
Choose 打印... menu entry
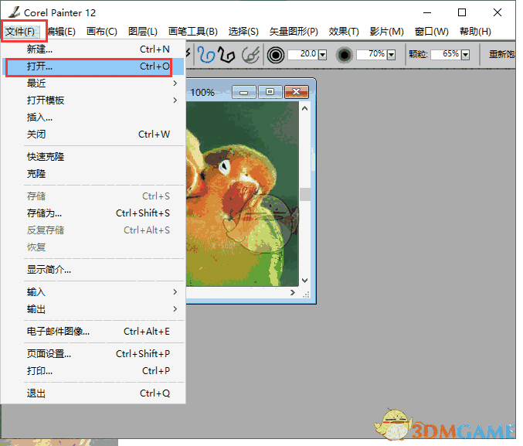[x=93, y=371]
